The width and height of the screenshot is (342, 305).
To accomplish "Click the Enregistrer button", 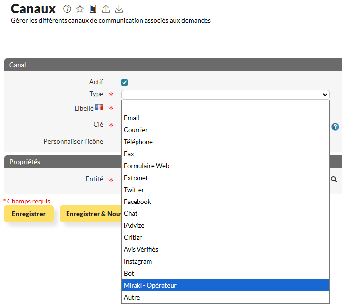I will click(29, 214).
